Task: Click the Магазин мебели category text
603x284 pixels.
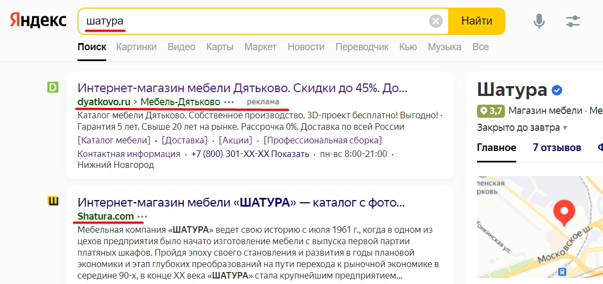Action: tap(545, 111)
